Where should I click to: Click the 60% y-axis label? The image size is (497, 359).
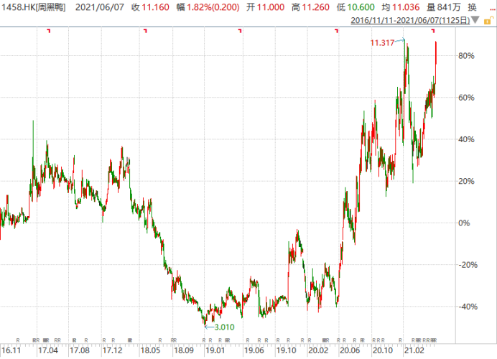coord(466,98)
